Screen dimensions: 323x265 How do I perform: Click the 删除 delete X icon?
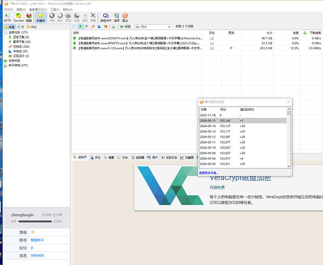[93, 16]
